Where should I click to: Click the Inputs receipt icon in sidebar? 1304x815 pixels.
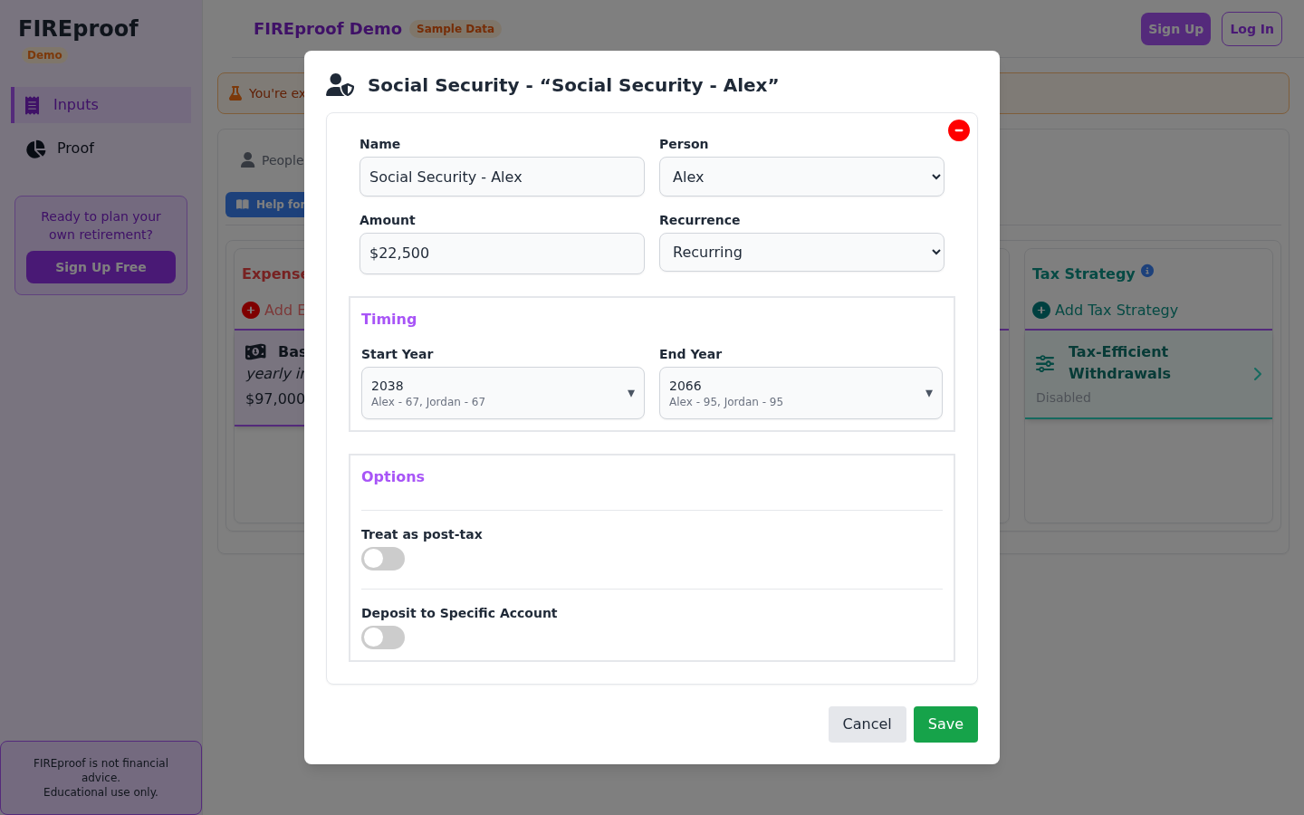coord(33,105)
